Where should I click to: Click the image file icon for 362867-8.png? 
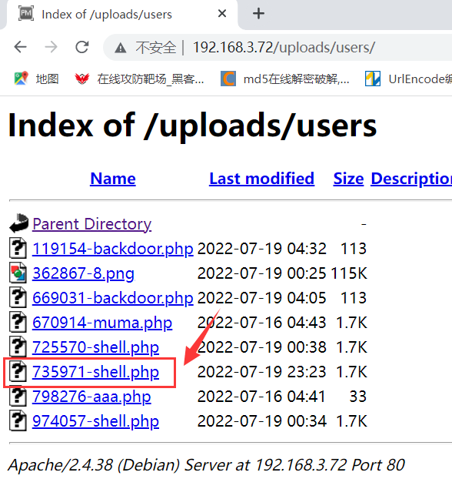18,273
